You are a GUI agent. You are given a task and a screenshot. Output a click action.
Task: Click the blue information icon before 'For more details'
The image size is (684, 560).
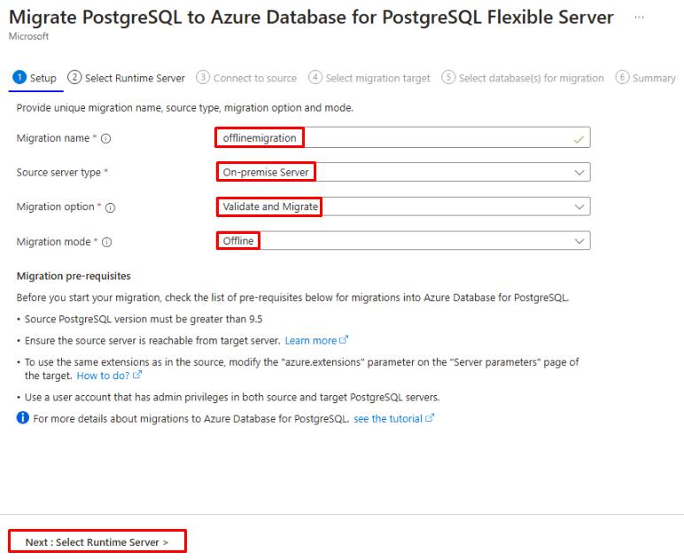(x=23, y=418)
